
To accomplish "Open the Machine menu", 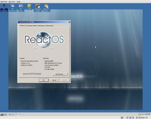I will pyautogui.click(x=4, y=2).
